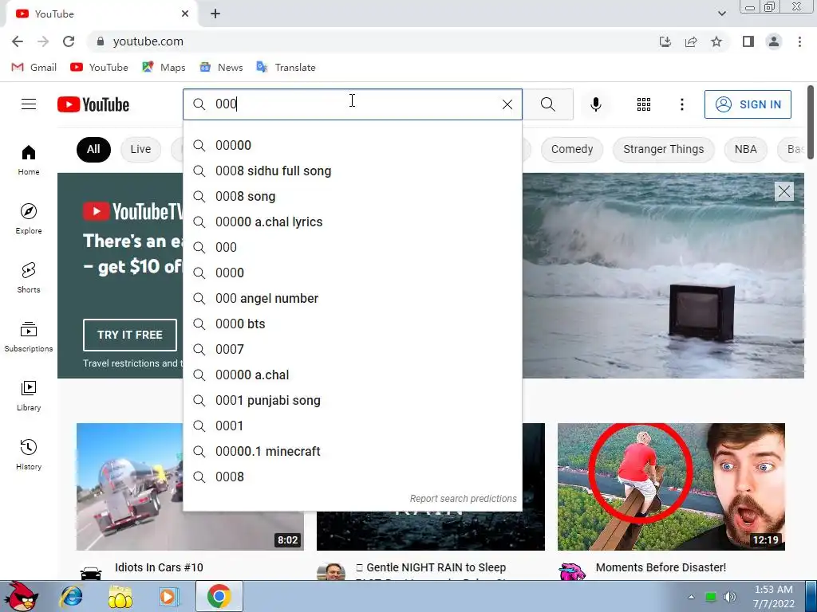The image size is (817, 612).
Task: Open History in the sidebar
Action: click(29, 455)
